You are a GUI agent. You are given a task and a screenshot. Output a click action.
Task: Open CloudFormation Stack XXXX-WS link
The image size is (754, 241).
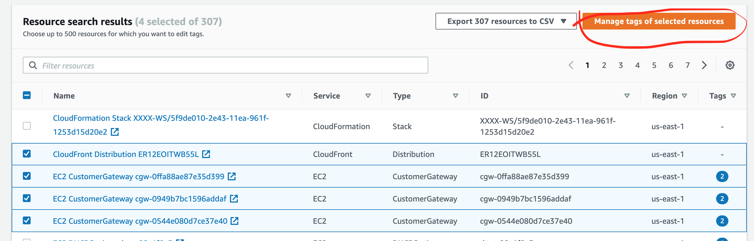point(161,125)
